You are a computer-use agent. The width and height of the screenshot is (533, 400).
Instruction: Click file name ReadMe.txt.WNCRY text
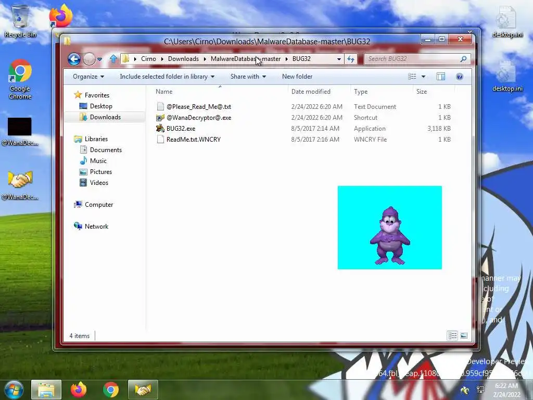[x=194, y=140]
